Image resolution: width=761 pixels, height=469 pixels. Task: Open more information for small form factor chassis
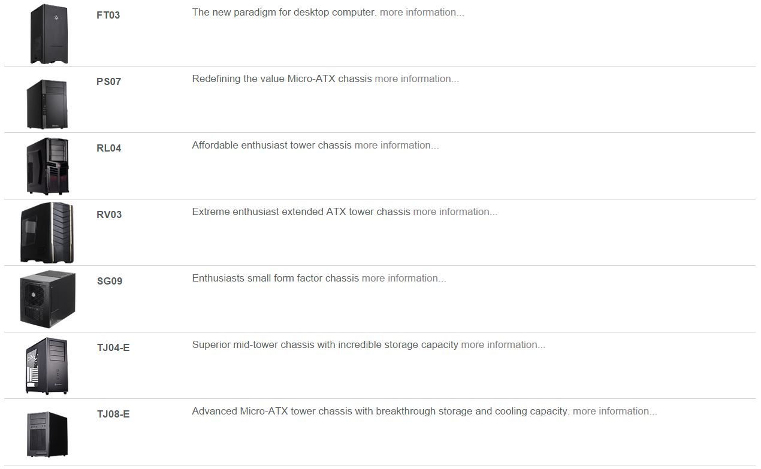point(404,279)
